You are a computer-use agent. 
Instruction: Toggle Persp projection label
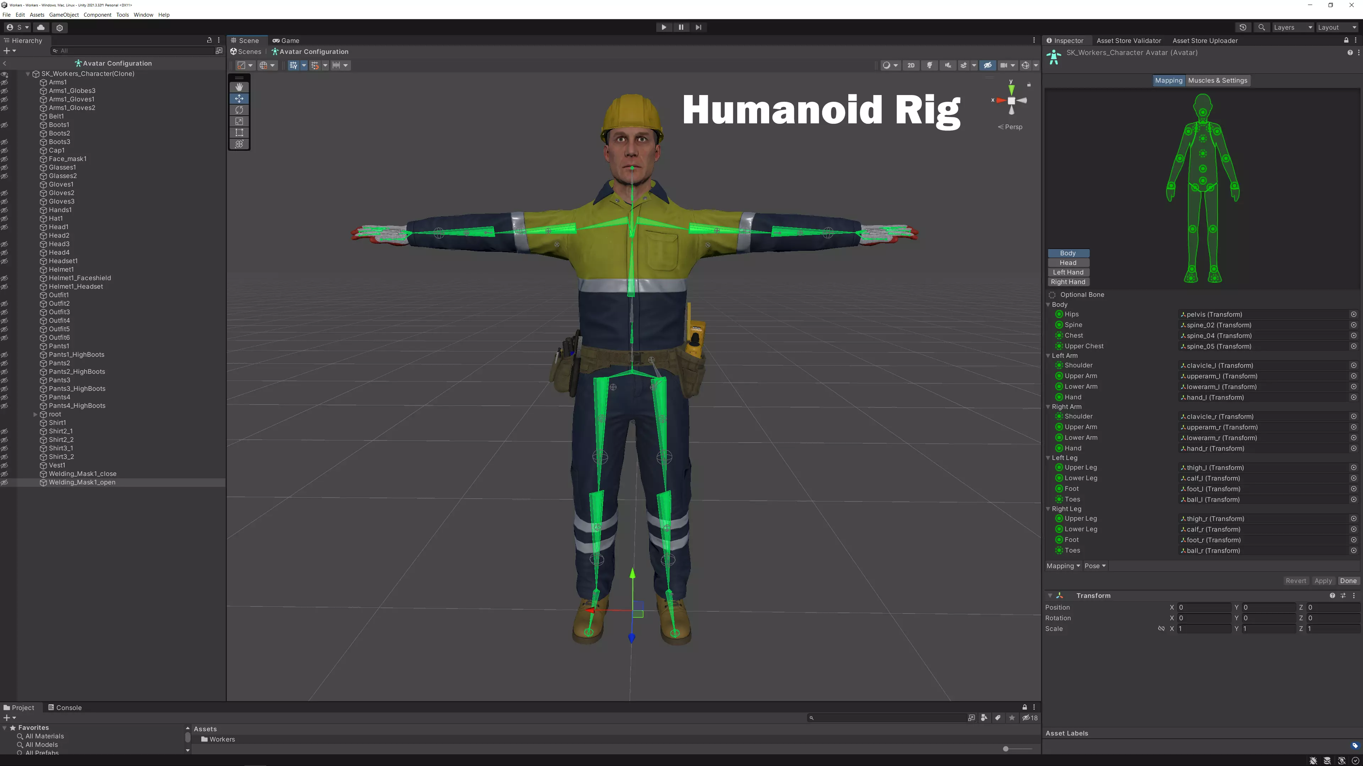pyautogui.click(x=1011, y=127)
